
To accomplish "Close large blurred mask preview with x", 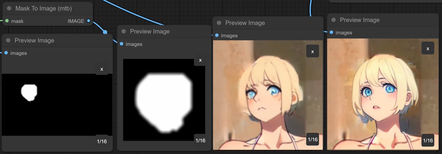I will [x=200, y=60].
